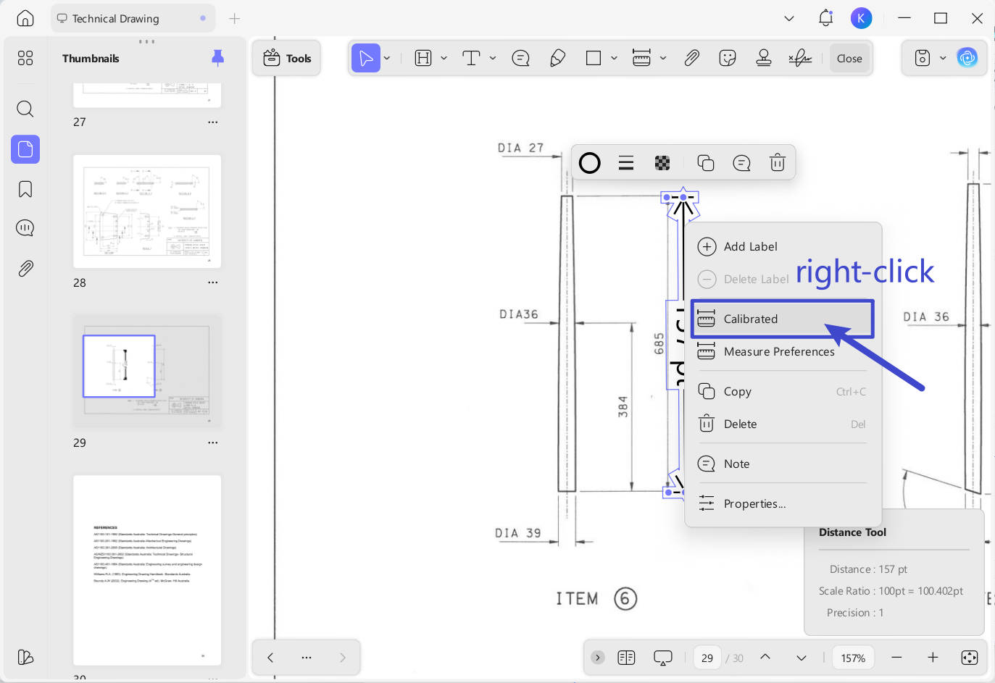Open more options for page 28
Viewport: 995px width, 683px height.
[x=212, y=282]
